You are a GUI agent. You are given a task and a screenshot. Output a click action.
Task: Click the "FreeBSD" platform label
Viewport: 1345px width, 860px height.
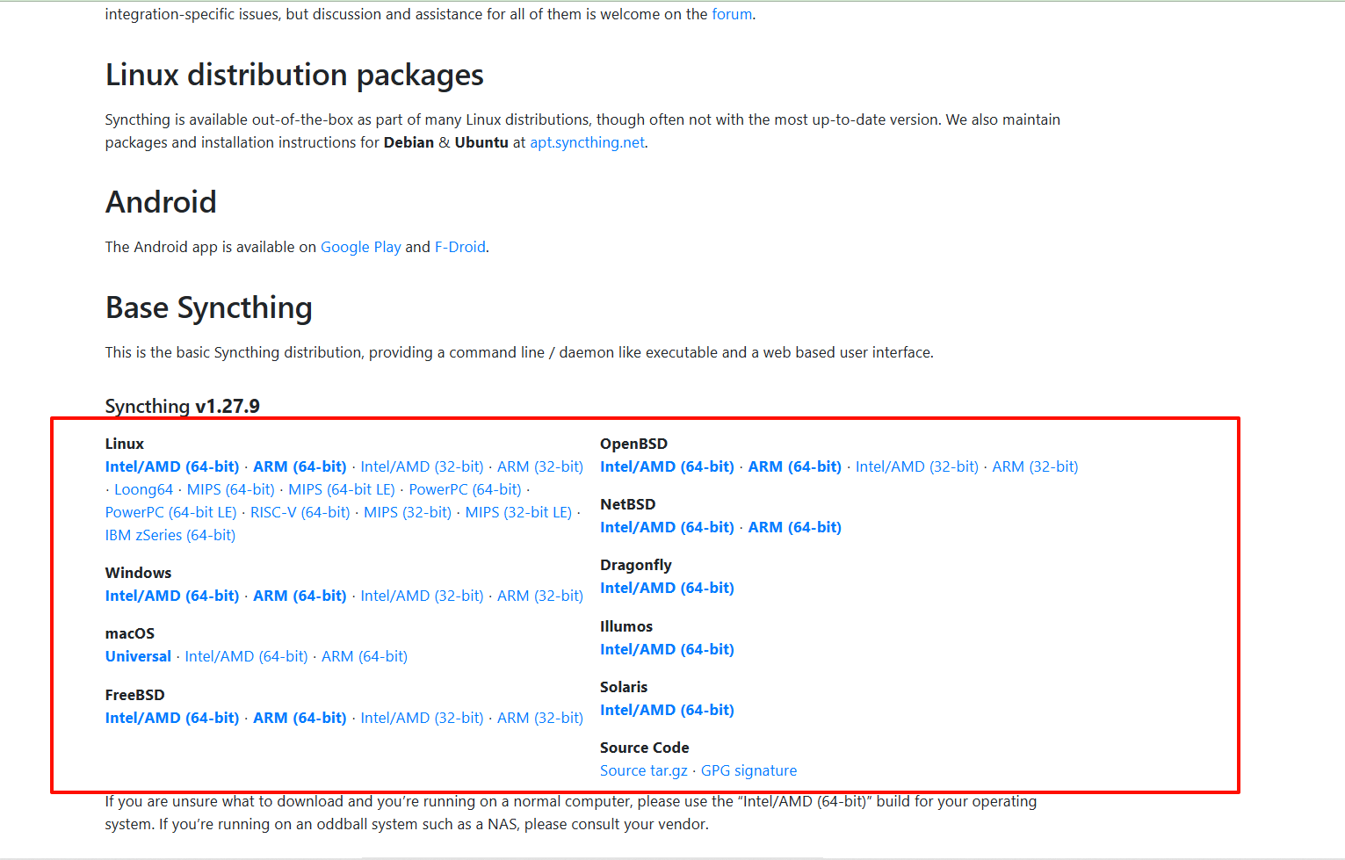[135, 695]
